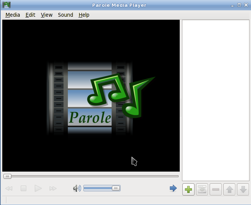Screen dimensions: 251x205
Task: Click the save playlist button
Action: 202,189
